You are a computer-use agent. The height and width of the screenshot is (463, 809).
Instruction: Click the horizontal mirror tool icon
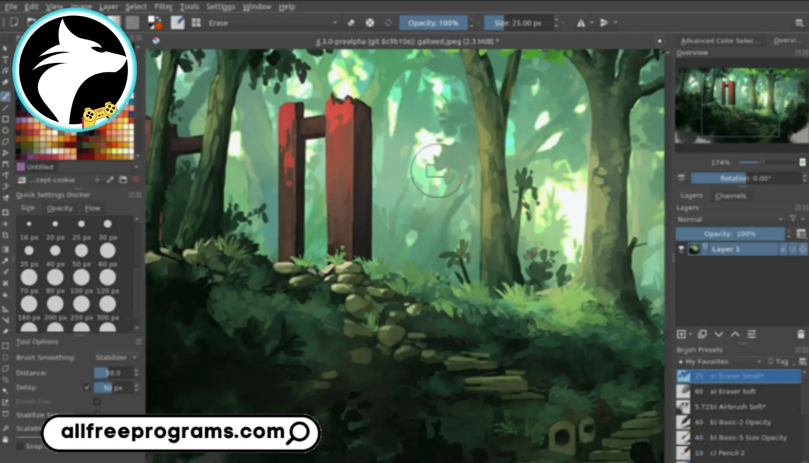[581, 23]
